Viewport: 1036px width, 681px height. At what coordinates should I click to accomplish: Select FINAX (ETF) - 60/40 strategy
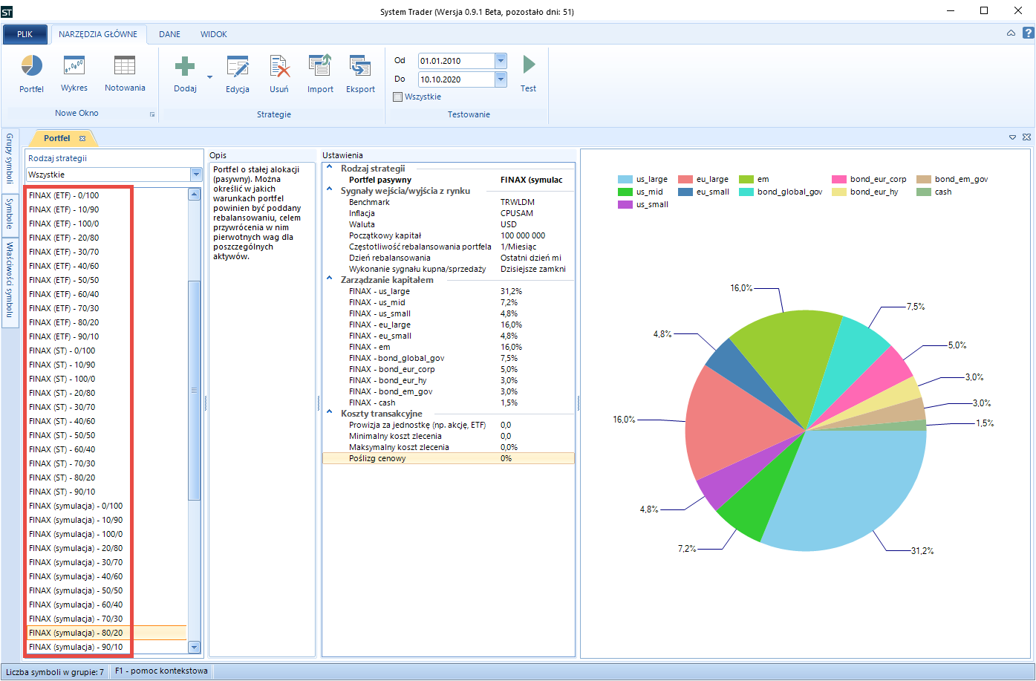coord(64,294)
